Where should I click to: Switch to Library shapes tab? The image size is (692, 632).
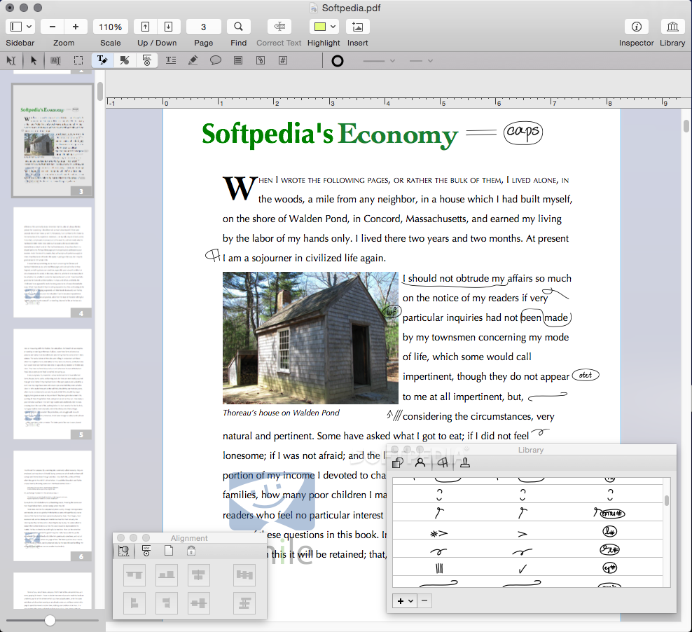click(x=398, y=462)
